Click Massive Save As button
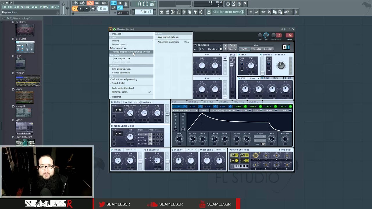The height and width of the screenshot is (209, 372). click(x=233, y=49)
